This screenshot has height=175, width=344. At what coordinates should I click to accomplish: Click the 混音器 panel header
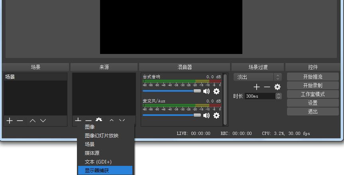185,67
